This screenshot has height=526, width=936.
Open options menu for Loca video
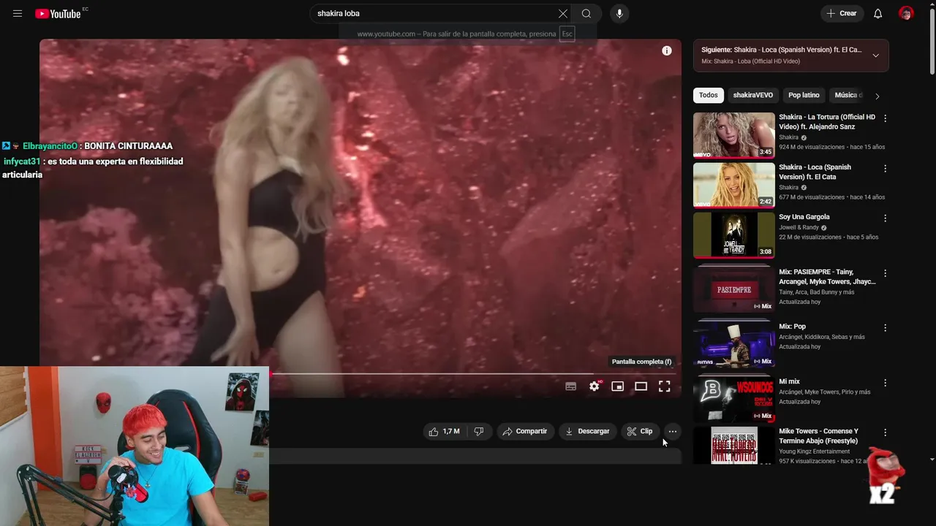[x=885, y=168]
